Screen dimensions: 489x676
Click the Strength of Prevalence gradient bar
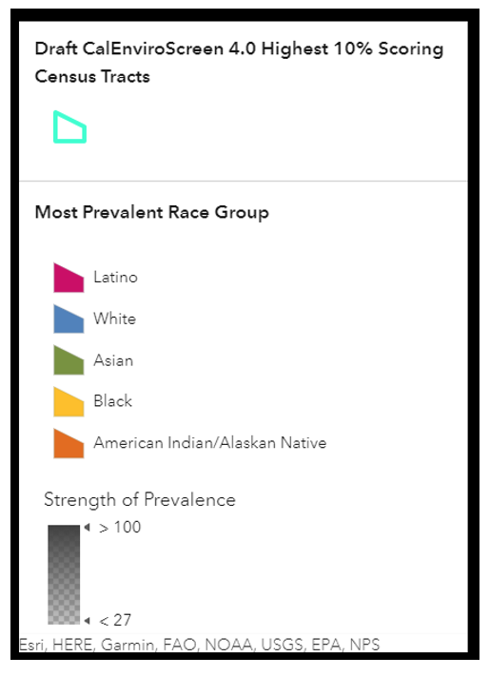tap(64, 574)
